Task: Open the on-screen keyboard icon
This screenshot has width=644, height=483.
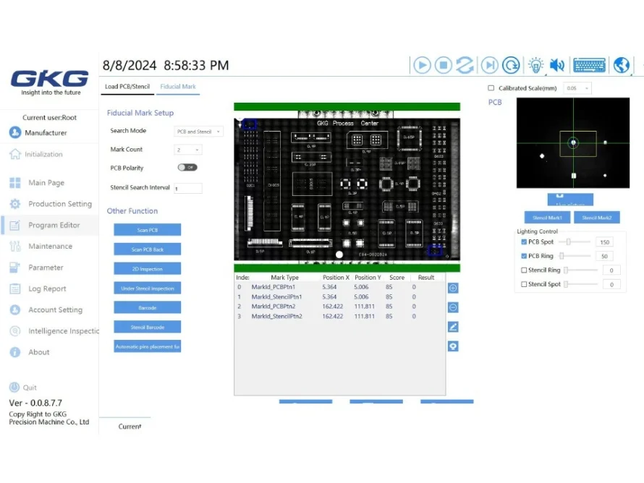Action: (589, 65)
